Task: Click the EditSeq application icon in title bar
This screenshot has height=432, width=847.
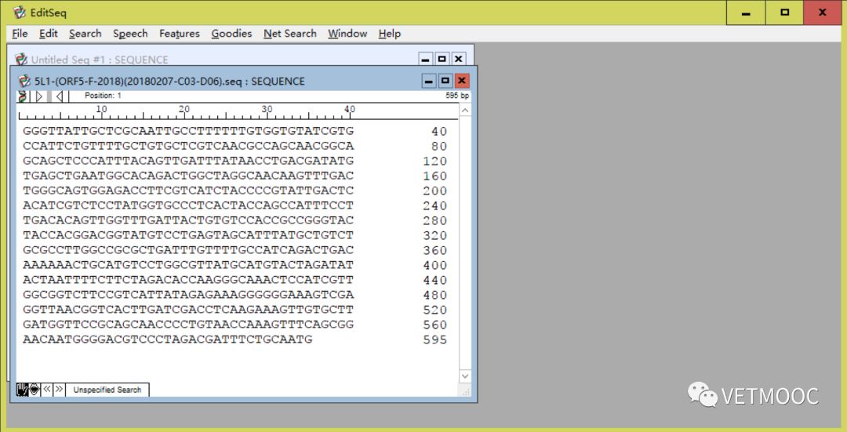Action: (20, 13)
